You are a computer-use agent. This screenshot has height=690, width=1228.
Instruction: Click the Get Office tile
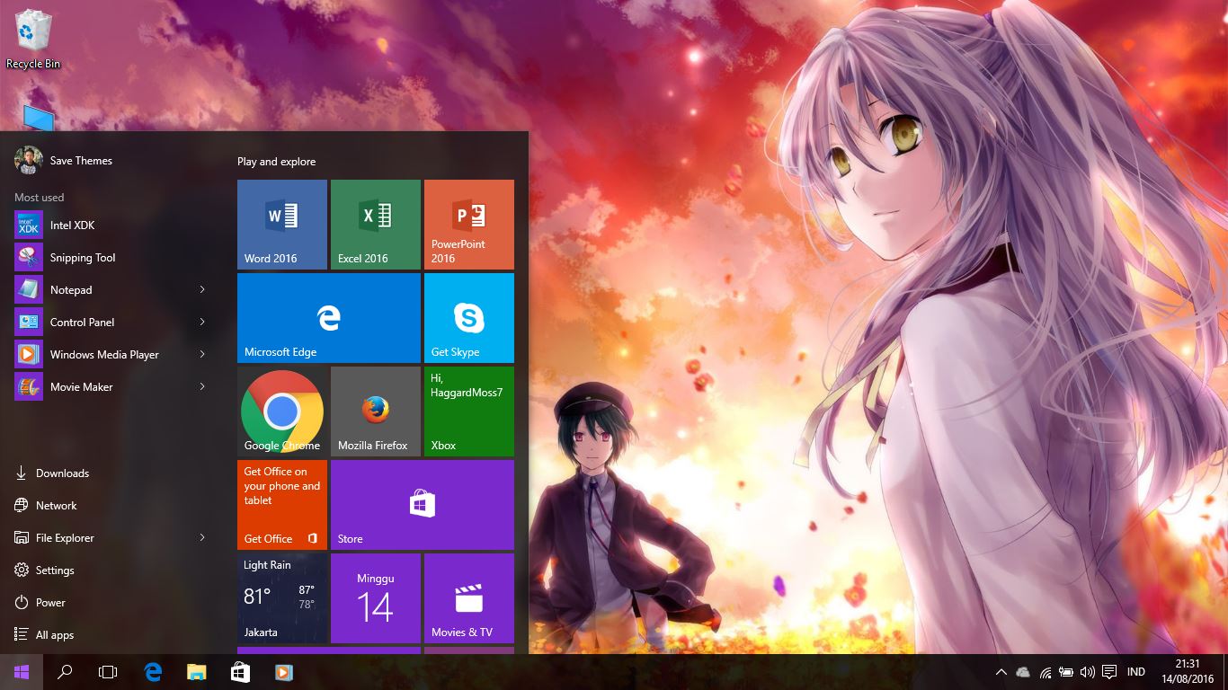[x=282, y=505]
